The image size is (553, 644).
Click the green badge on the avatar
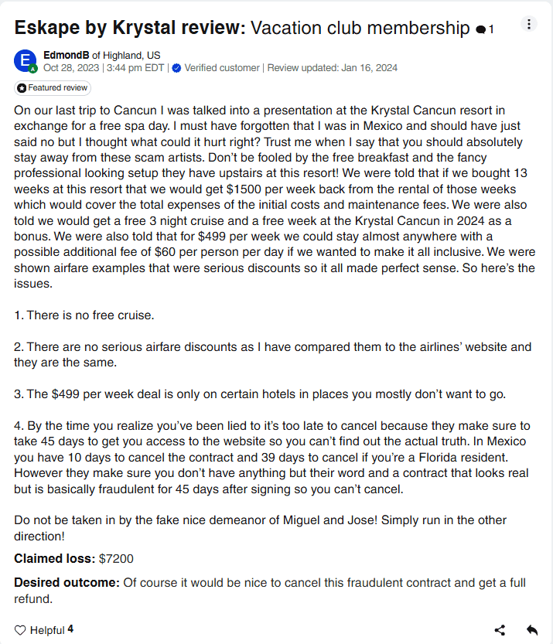click(33, 70)
